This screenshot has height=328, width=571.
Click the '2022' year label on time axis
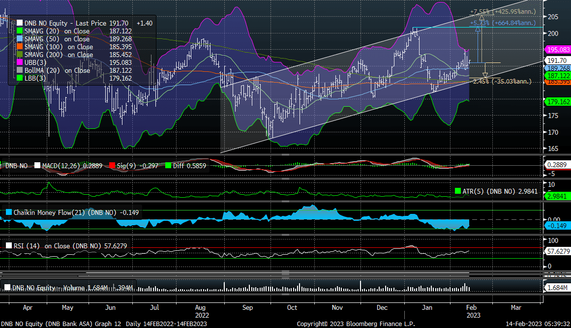tap(202, 315)
